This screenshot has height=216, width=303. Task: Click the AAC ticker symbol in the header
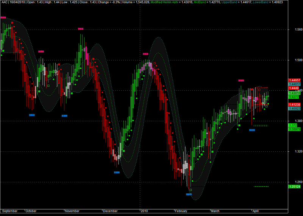point(4,2)
